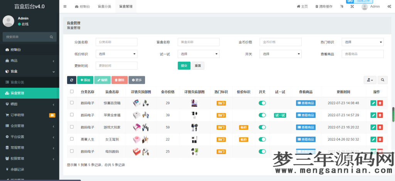Refresh the table with the refresh icon button
The height and width of the screenshot is (181, 395).
[71, 80]
